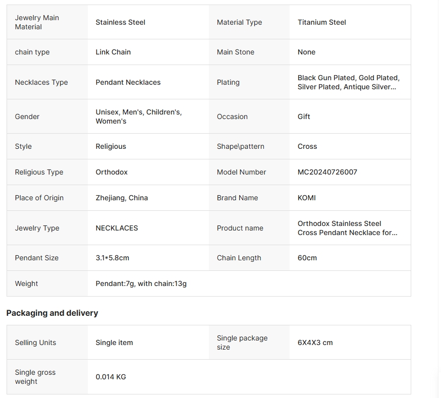Click the Packaging and delivery heading
Screen dimensions: 441x398
(x=52, y=313)
